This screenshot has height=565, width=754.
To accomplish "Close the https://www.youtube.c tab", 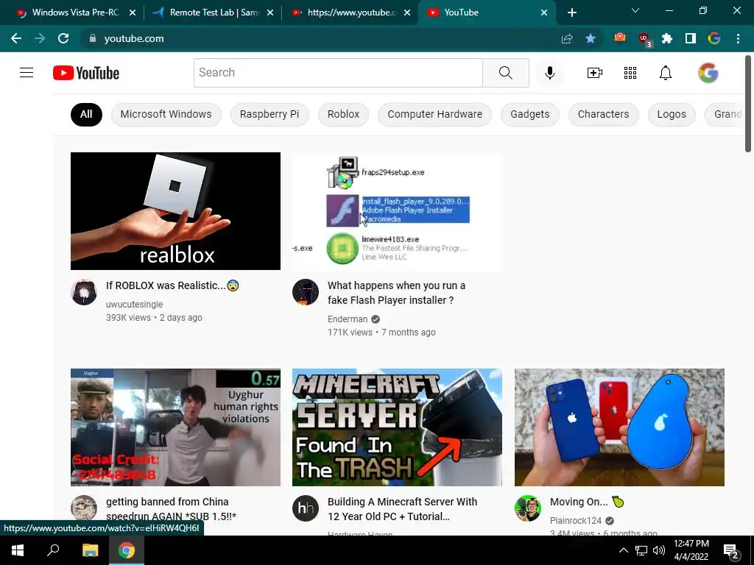I will [407, 13].
